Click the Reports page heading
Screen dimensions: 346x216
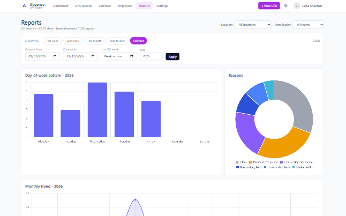tap(32, 23)
